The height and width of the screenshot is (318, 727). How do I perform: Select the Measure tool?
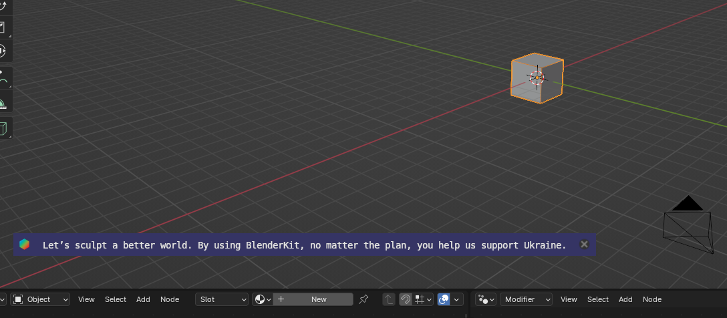(x=3, y=101)
